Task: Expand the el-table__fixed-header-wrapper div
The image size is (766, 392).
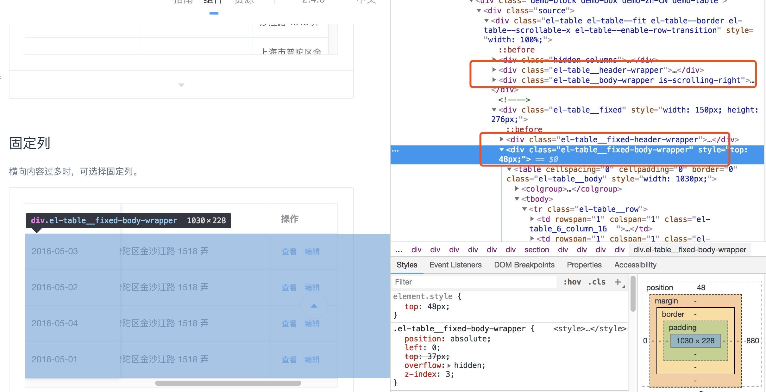Action: 502,139
